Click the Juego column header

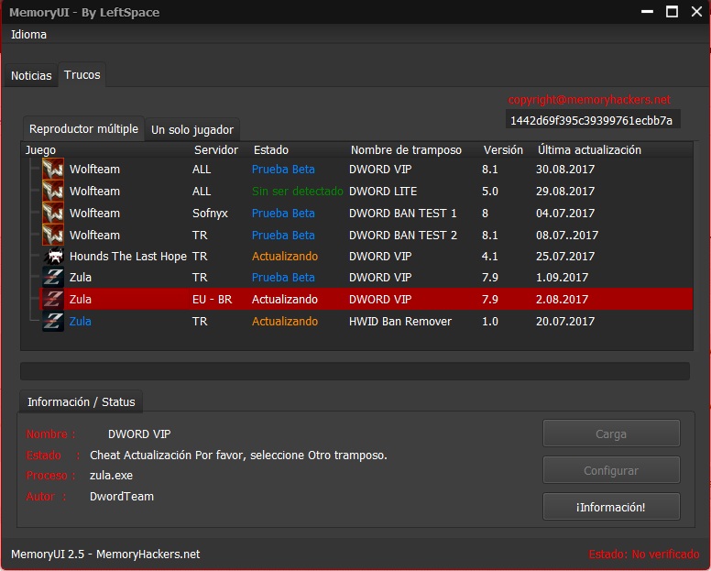coord(41,149)
